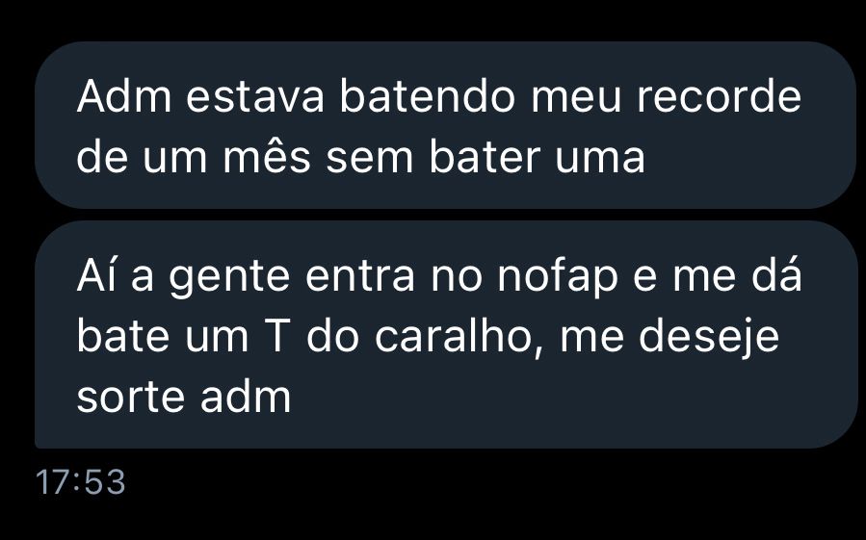
Task: Select the word 'mês' in first message
Action: (267, 157)
